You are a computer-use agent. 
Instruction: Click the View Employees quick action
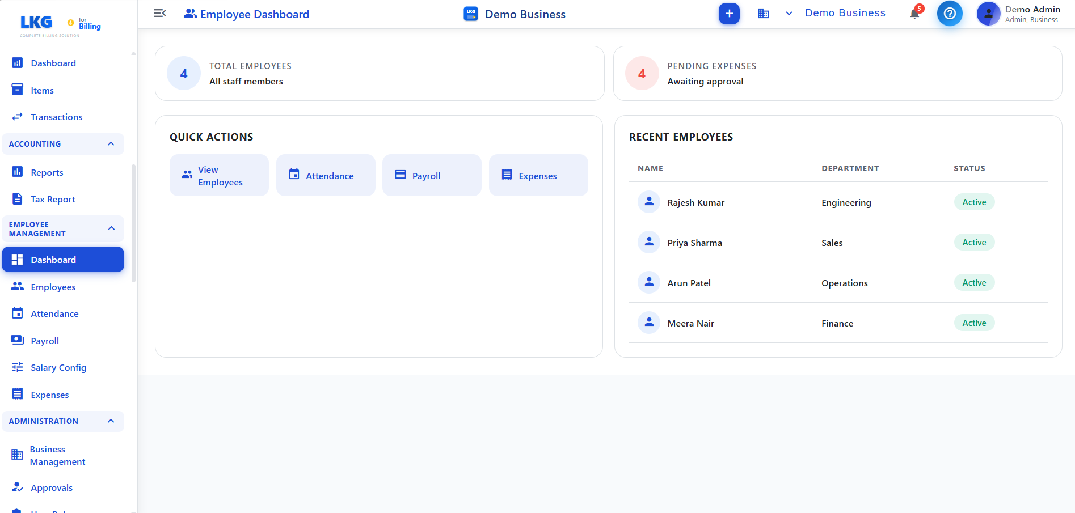point(219,175)
